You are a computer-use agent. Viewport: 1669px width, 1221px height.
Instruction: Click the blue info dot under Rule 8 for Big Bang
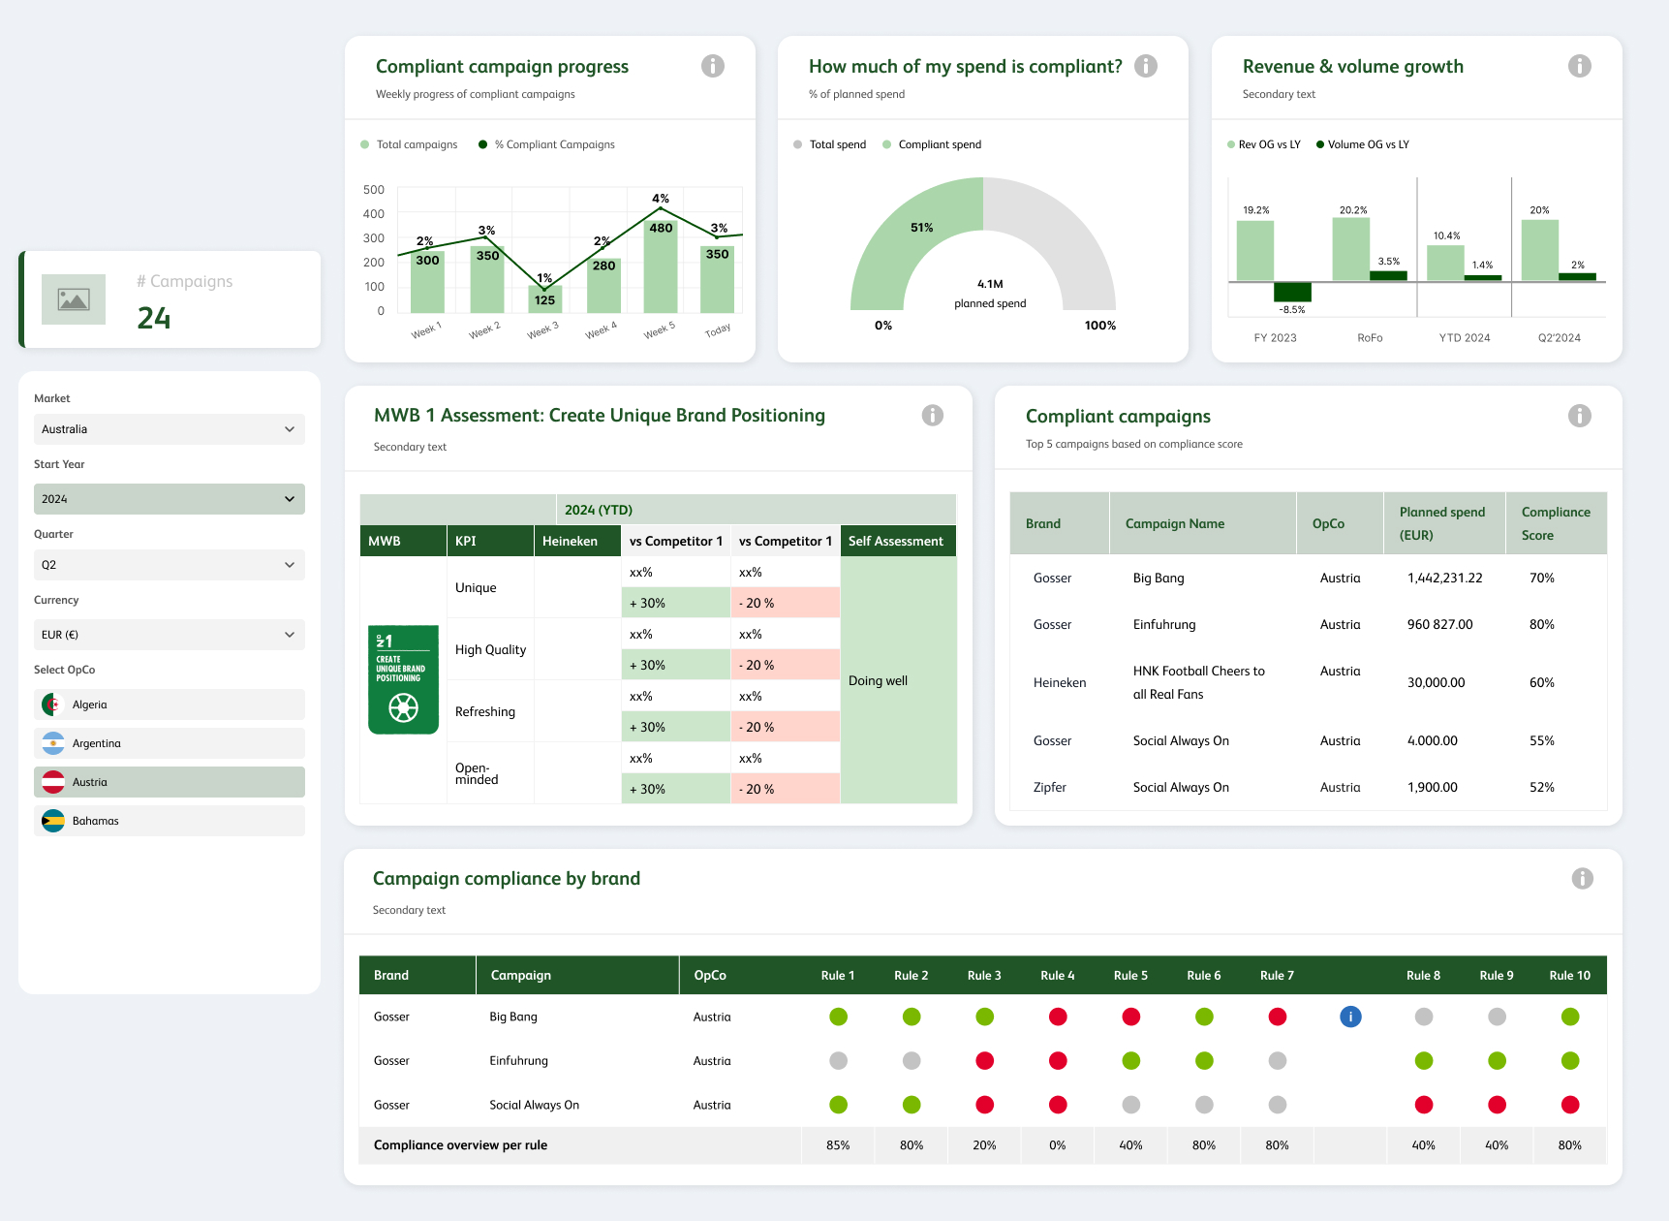click(x=1350, y=1017)
